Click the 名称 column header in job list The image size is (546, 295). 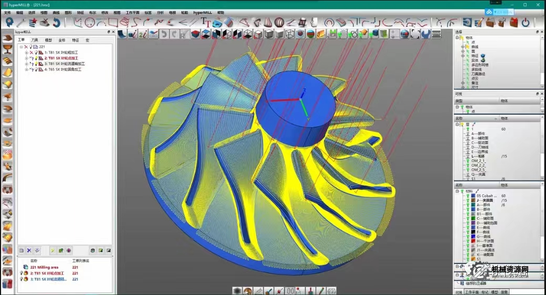tap(34, 261)
